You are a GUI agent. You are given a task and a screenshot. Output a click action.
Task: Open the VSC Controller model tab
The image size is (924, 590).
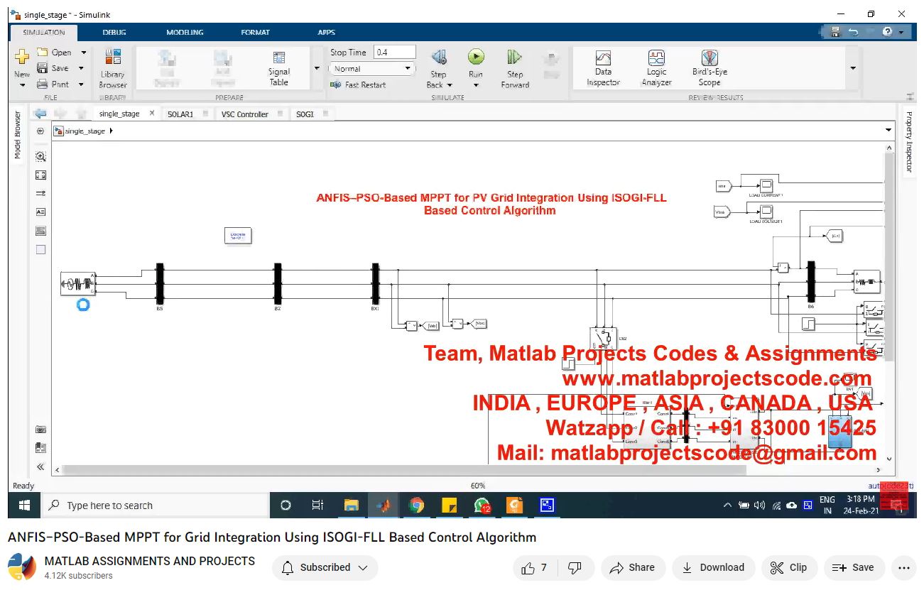coord(244,114)
